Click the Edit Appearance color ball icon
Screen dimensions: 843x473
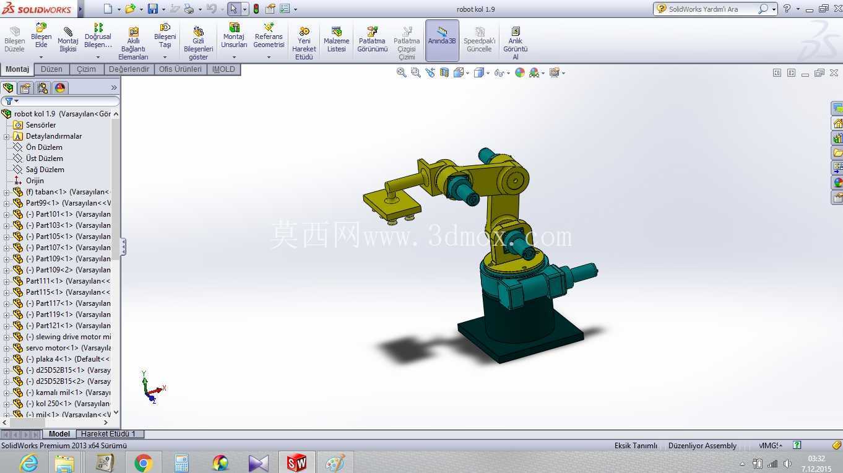[x=520, y=72]
